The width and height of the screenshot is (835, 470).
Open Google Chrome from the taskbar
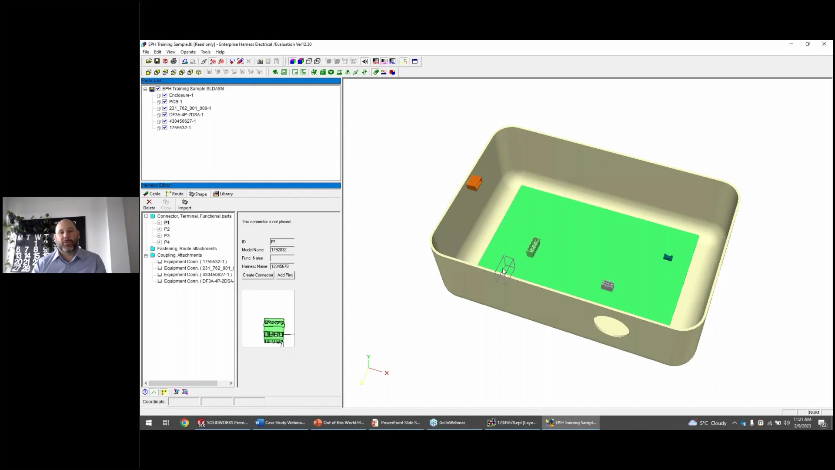pyautogui.click(x=184, y=423)
